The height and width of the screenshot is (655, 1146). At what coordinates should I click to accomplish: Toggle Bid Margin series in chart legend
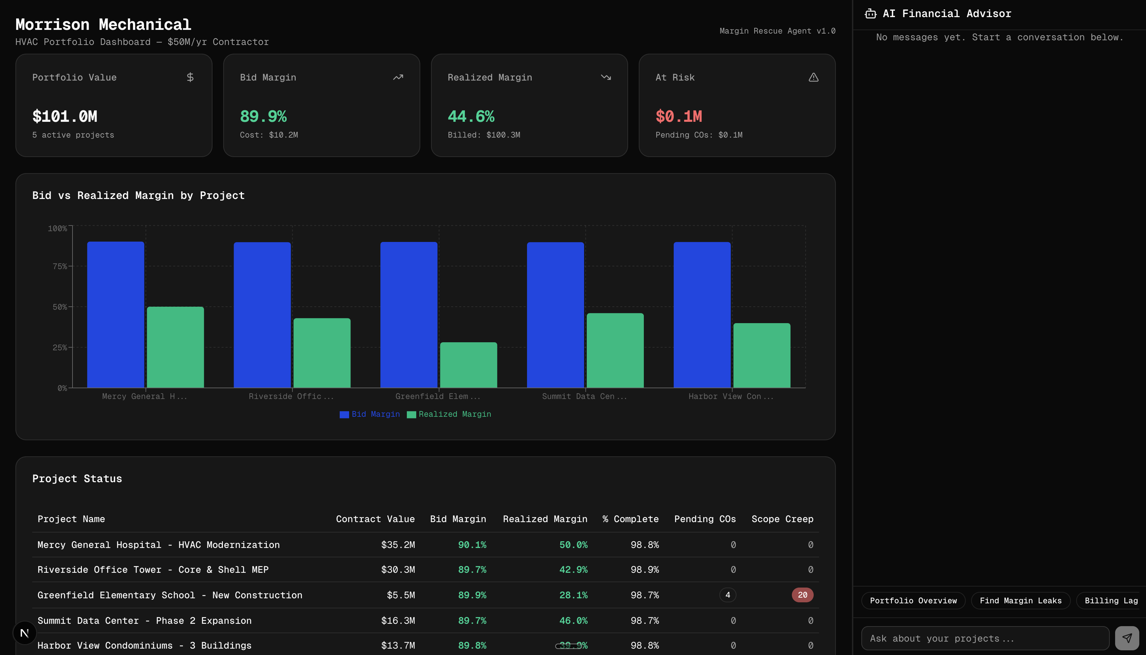tap(370, 414)
